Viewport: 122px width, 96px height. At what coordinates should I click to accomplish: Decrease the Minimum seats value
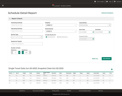pyautogui.click(x=12, y=53)
